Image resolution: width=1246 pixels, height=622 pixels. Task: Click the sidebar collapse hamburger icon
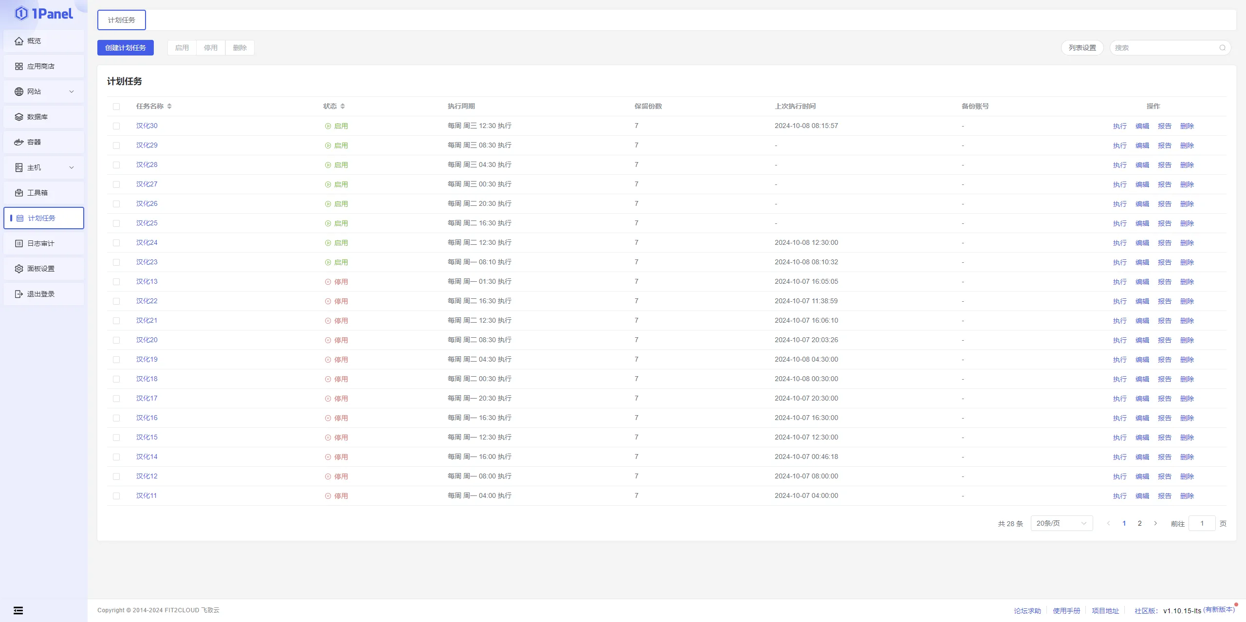coord(18,610)
